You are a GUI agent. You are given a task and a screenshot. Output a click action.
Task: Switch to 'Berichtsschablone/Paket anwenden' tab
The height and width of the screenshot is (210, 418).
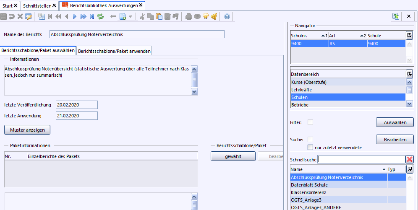coord(114,51)
